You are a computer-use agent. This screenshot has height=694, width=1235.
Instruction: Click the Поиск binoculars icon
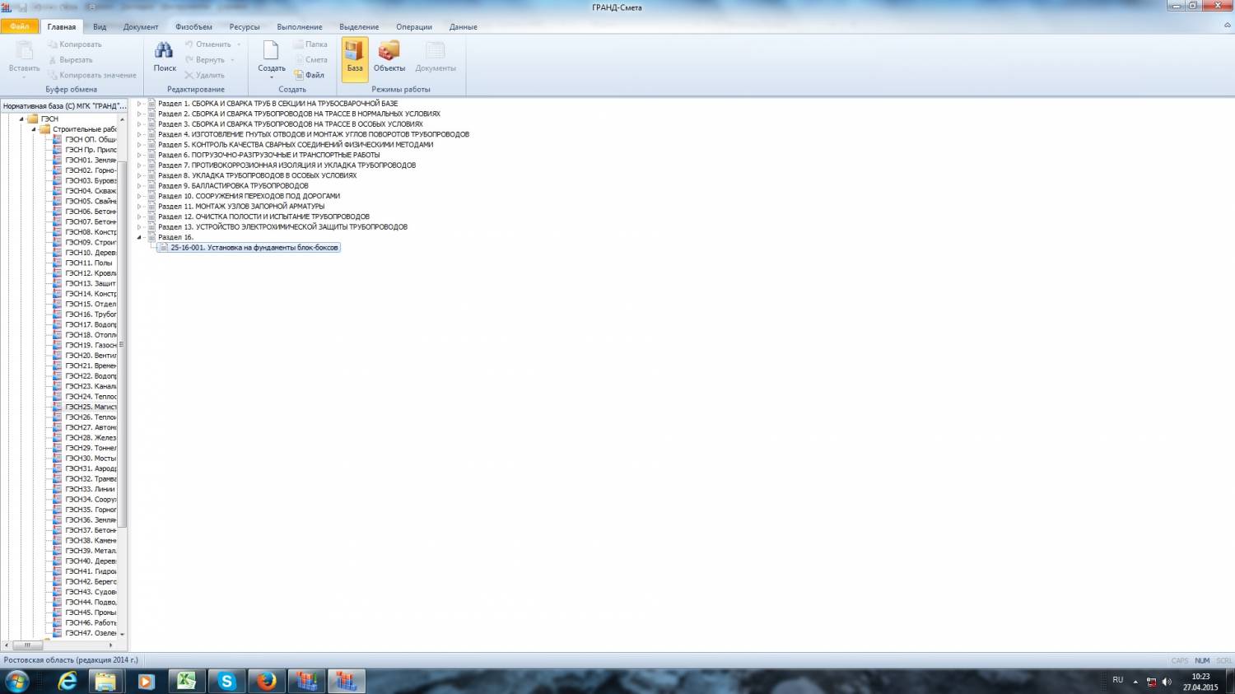click(x=165, y=51)
